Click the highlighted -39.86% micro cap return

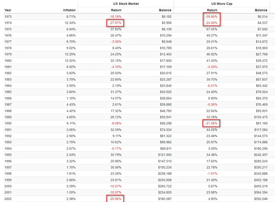tap(211, 17)
